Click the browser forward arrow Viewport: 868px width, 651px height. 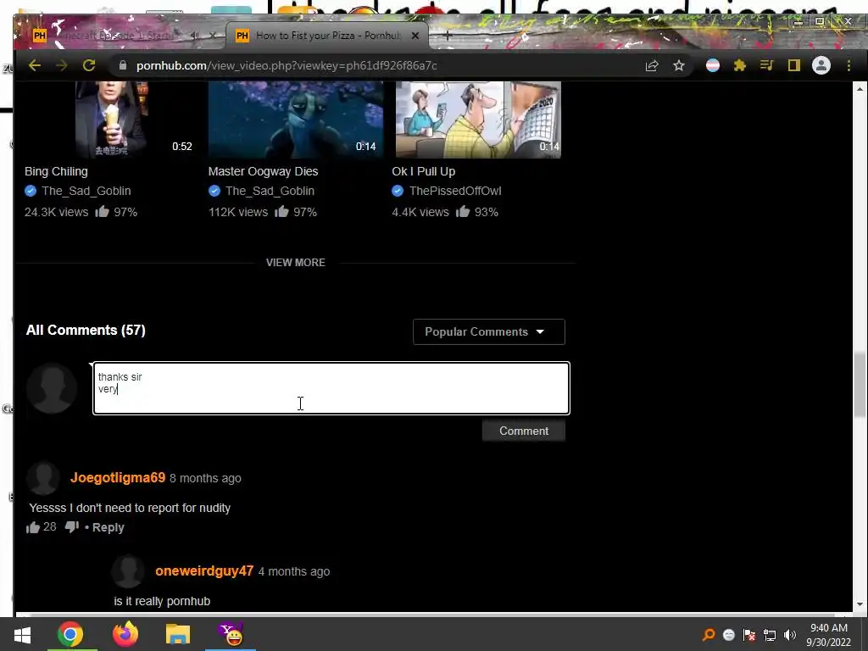click(x=61, y=65)
